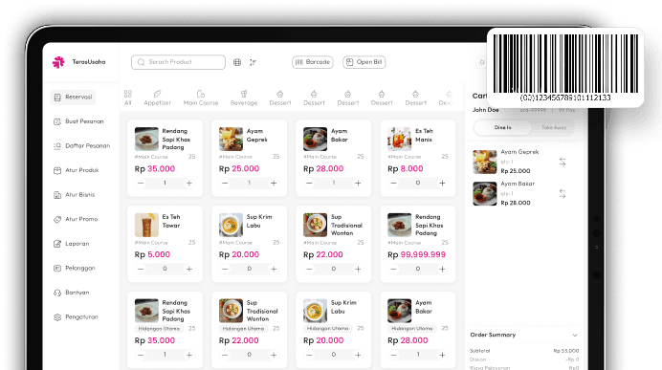This screenshot has height=370, width=662.
Task: Add one Es Teh Manis
Action: click(442, 184)
